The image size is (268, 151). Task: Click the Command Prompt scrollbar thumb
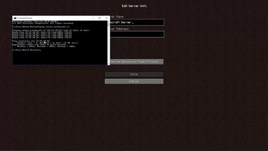[109, 25]
